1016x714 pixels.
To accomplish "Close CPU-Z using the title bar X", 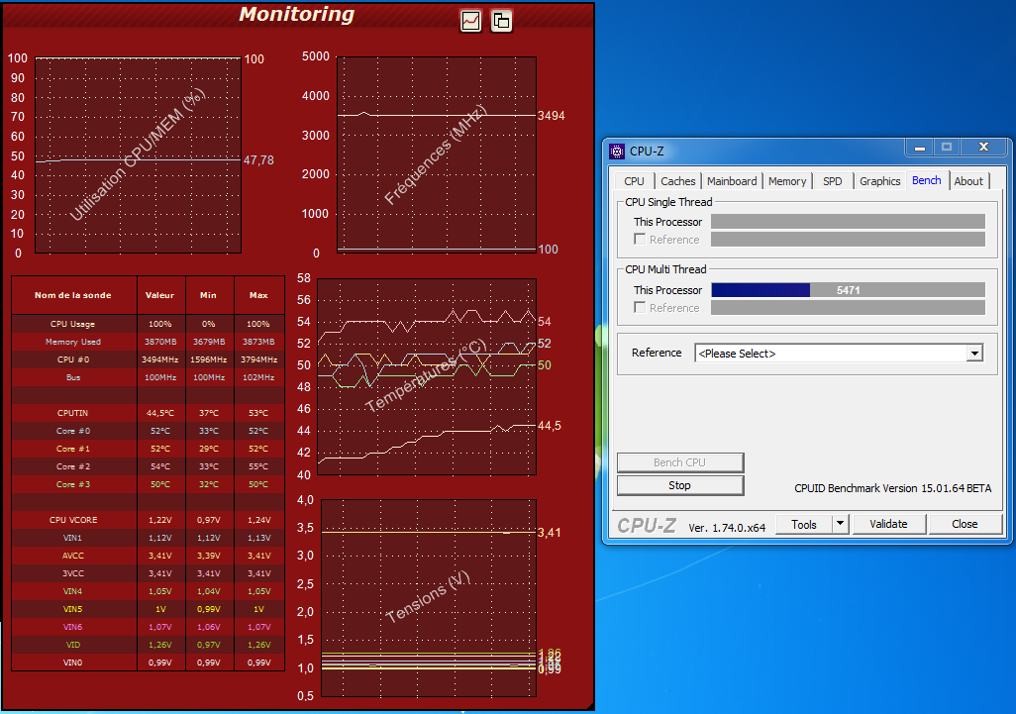I will pyautogui.click(x=982, y=148).
